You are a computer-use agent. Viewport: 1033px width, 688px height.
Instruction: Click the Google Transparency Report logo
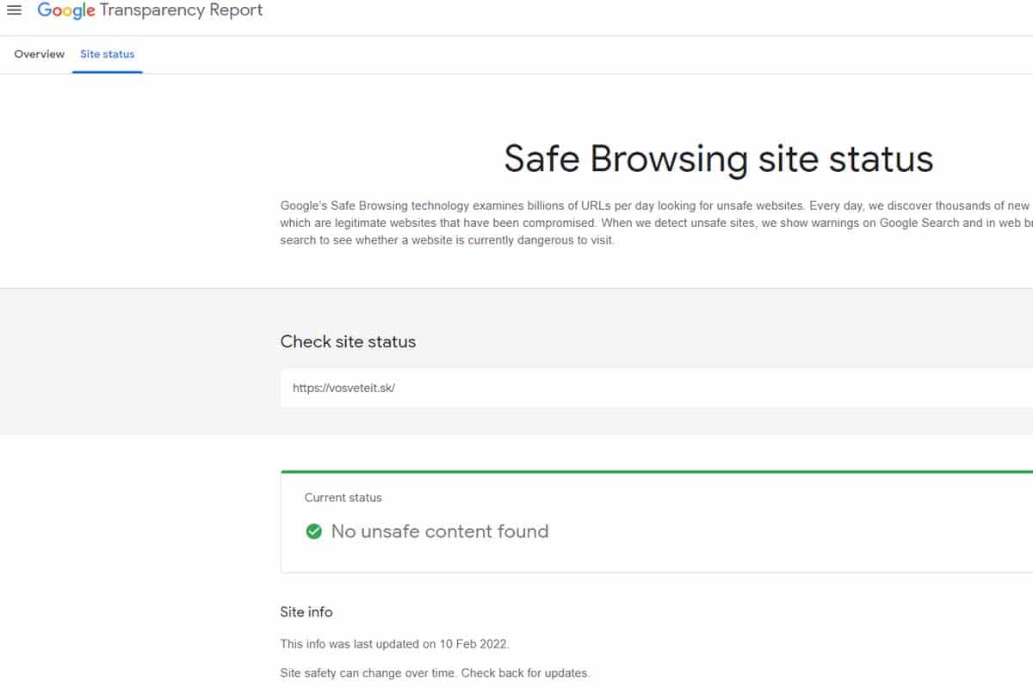tap(150, 11)
